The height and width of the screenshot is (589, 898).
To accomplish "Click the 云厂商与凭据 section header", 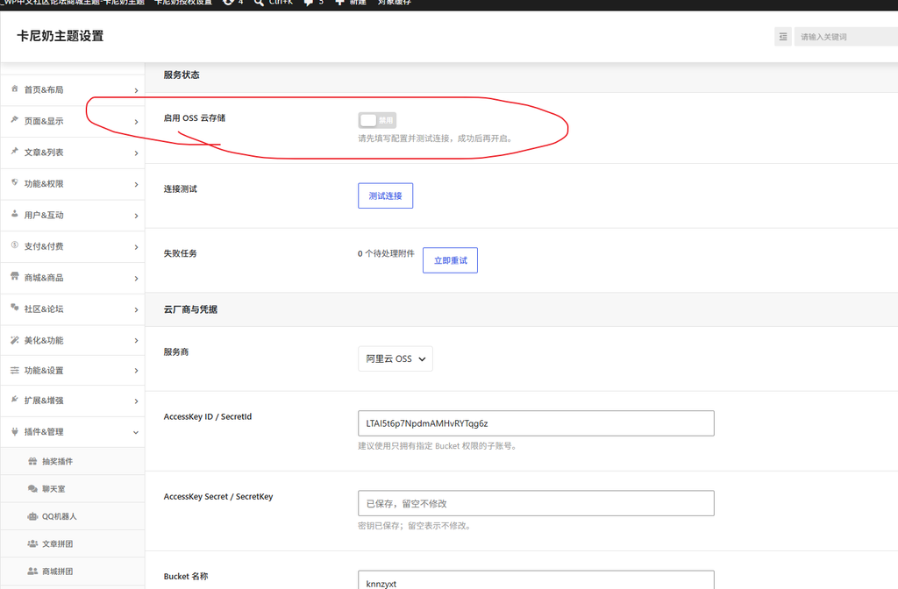I will click(190, 309).
